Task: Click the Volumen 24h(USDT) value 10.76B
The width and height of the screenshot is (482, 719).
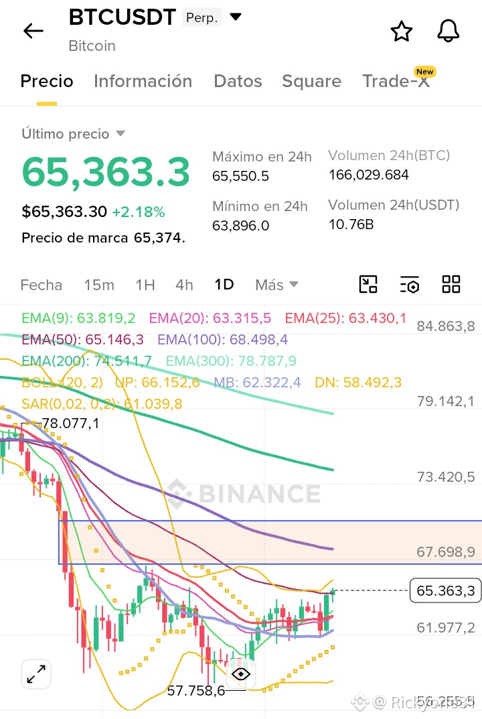Action: point(351,224)
